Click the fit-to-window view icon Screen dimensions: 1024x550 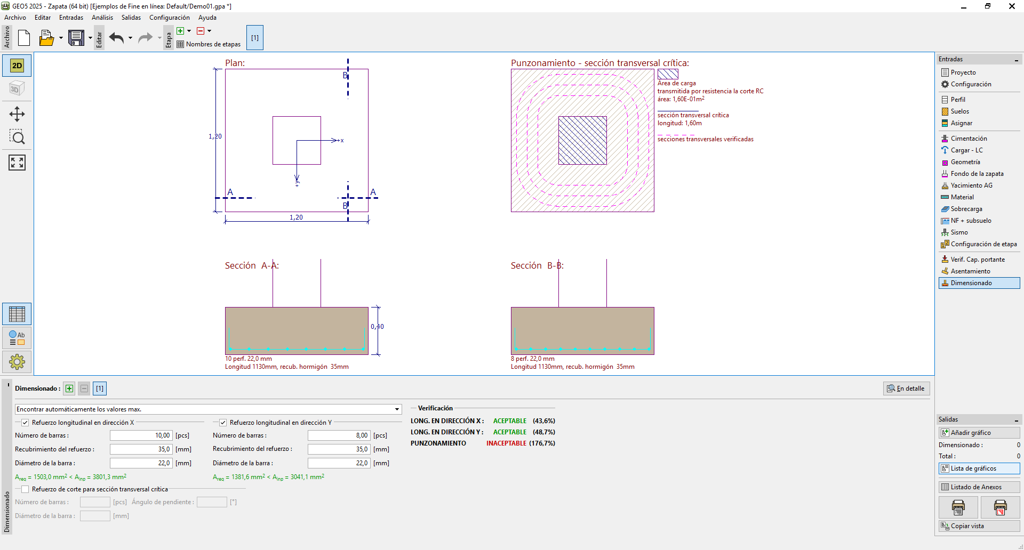[17, 163]
